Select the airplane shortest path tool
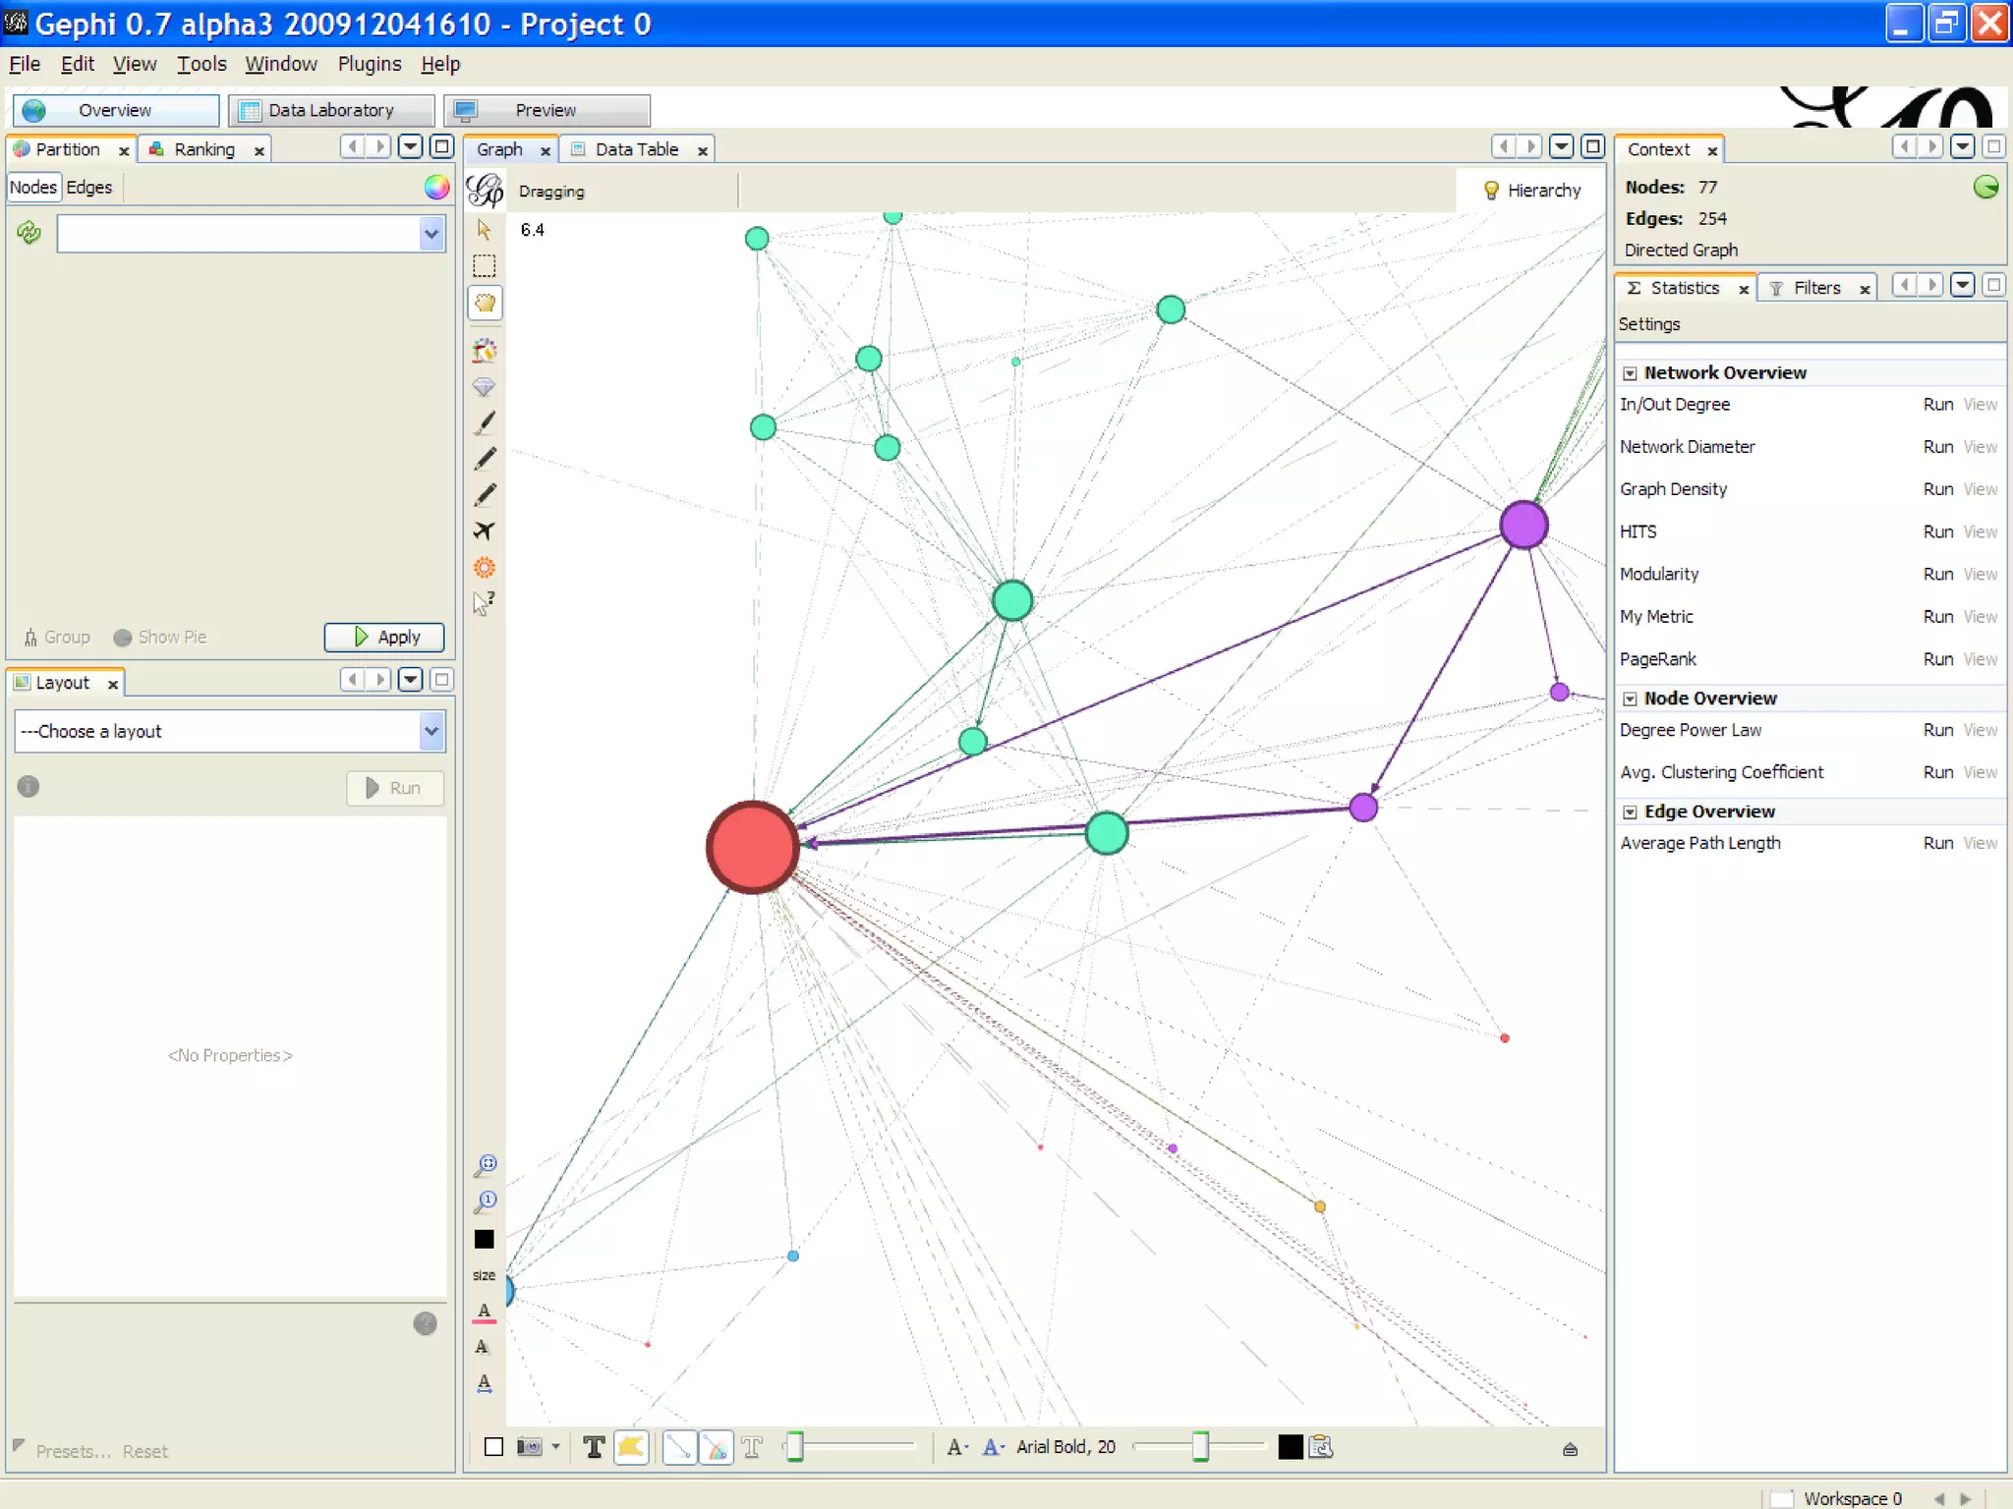 click(484, 531)
